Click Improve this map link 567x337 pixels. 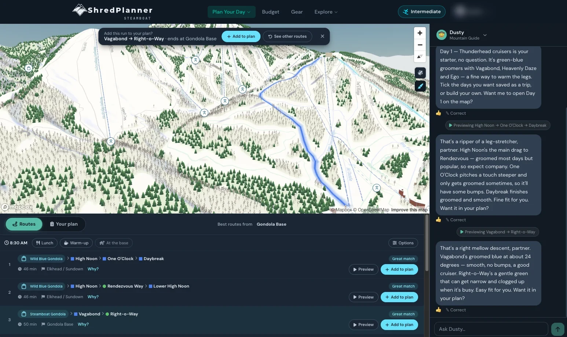409,210
